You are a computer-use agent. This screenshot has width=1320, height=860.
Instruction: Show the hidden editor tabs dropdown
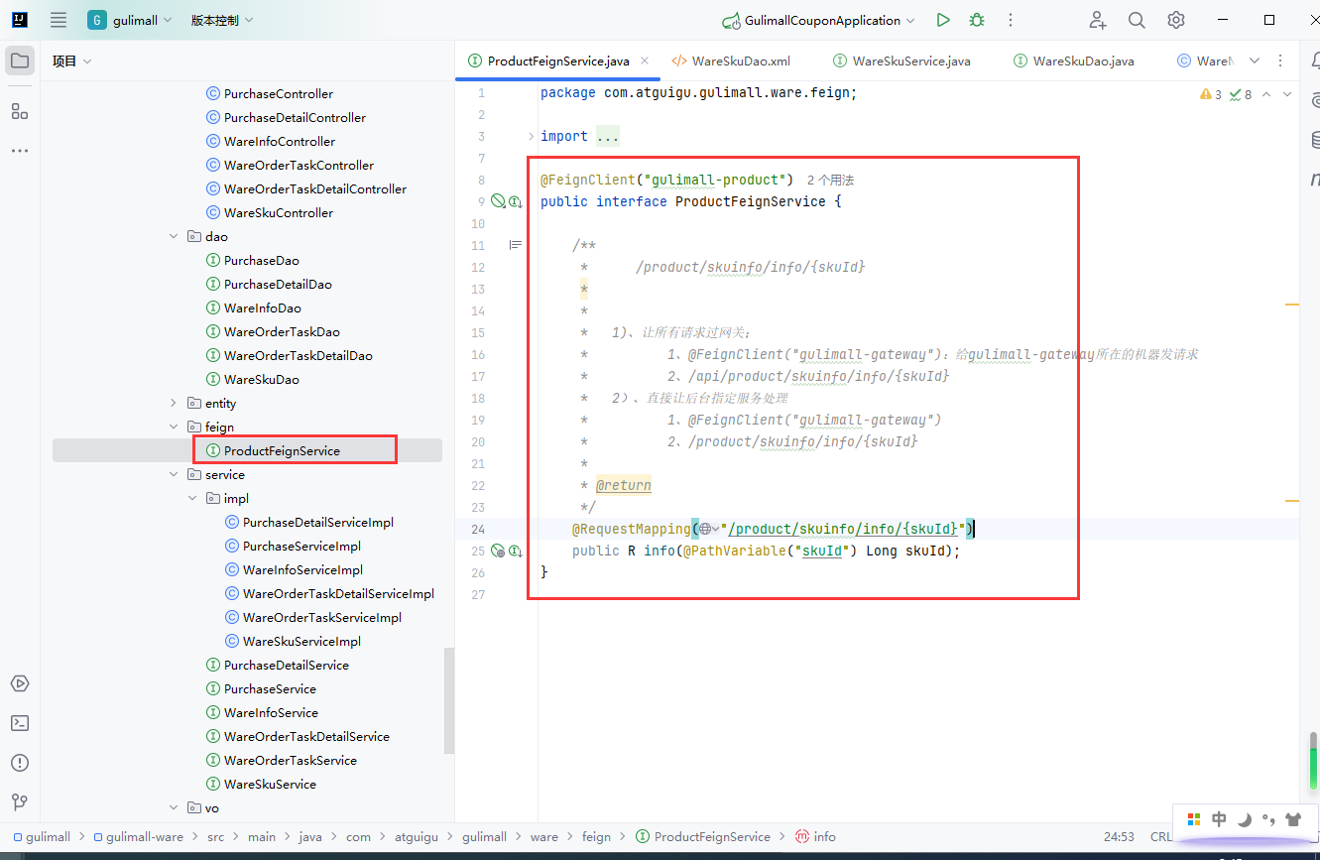click(1255, 61)
